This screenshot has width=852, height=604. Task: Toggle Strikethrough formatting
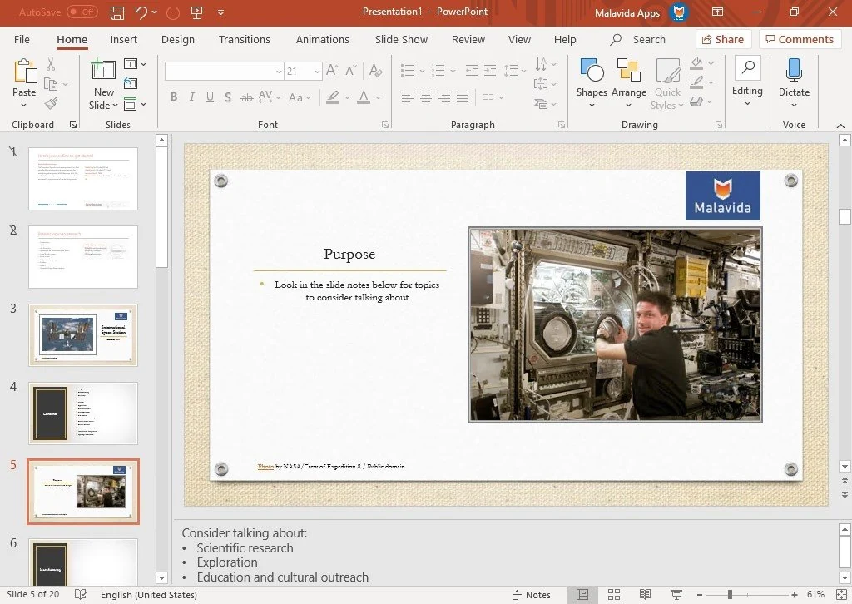[246, 98]
